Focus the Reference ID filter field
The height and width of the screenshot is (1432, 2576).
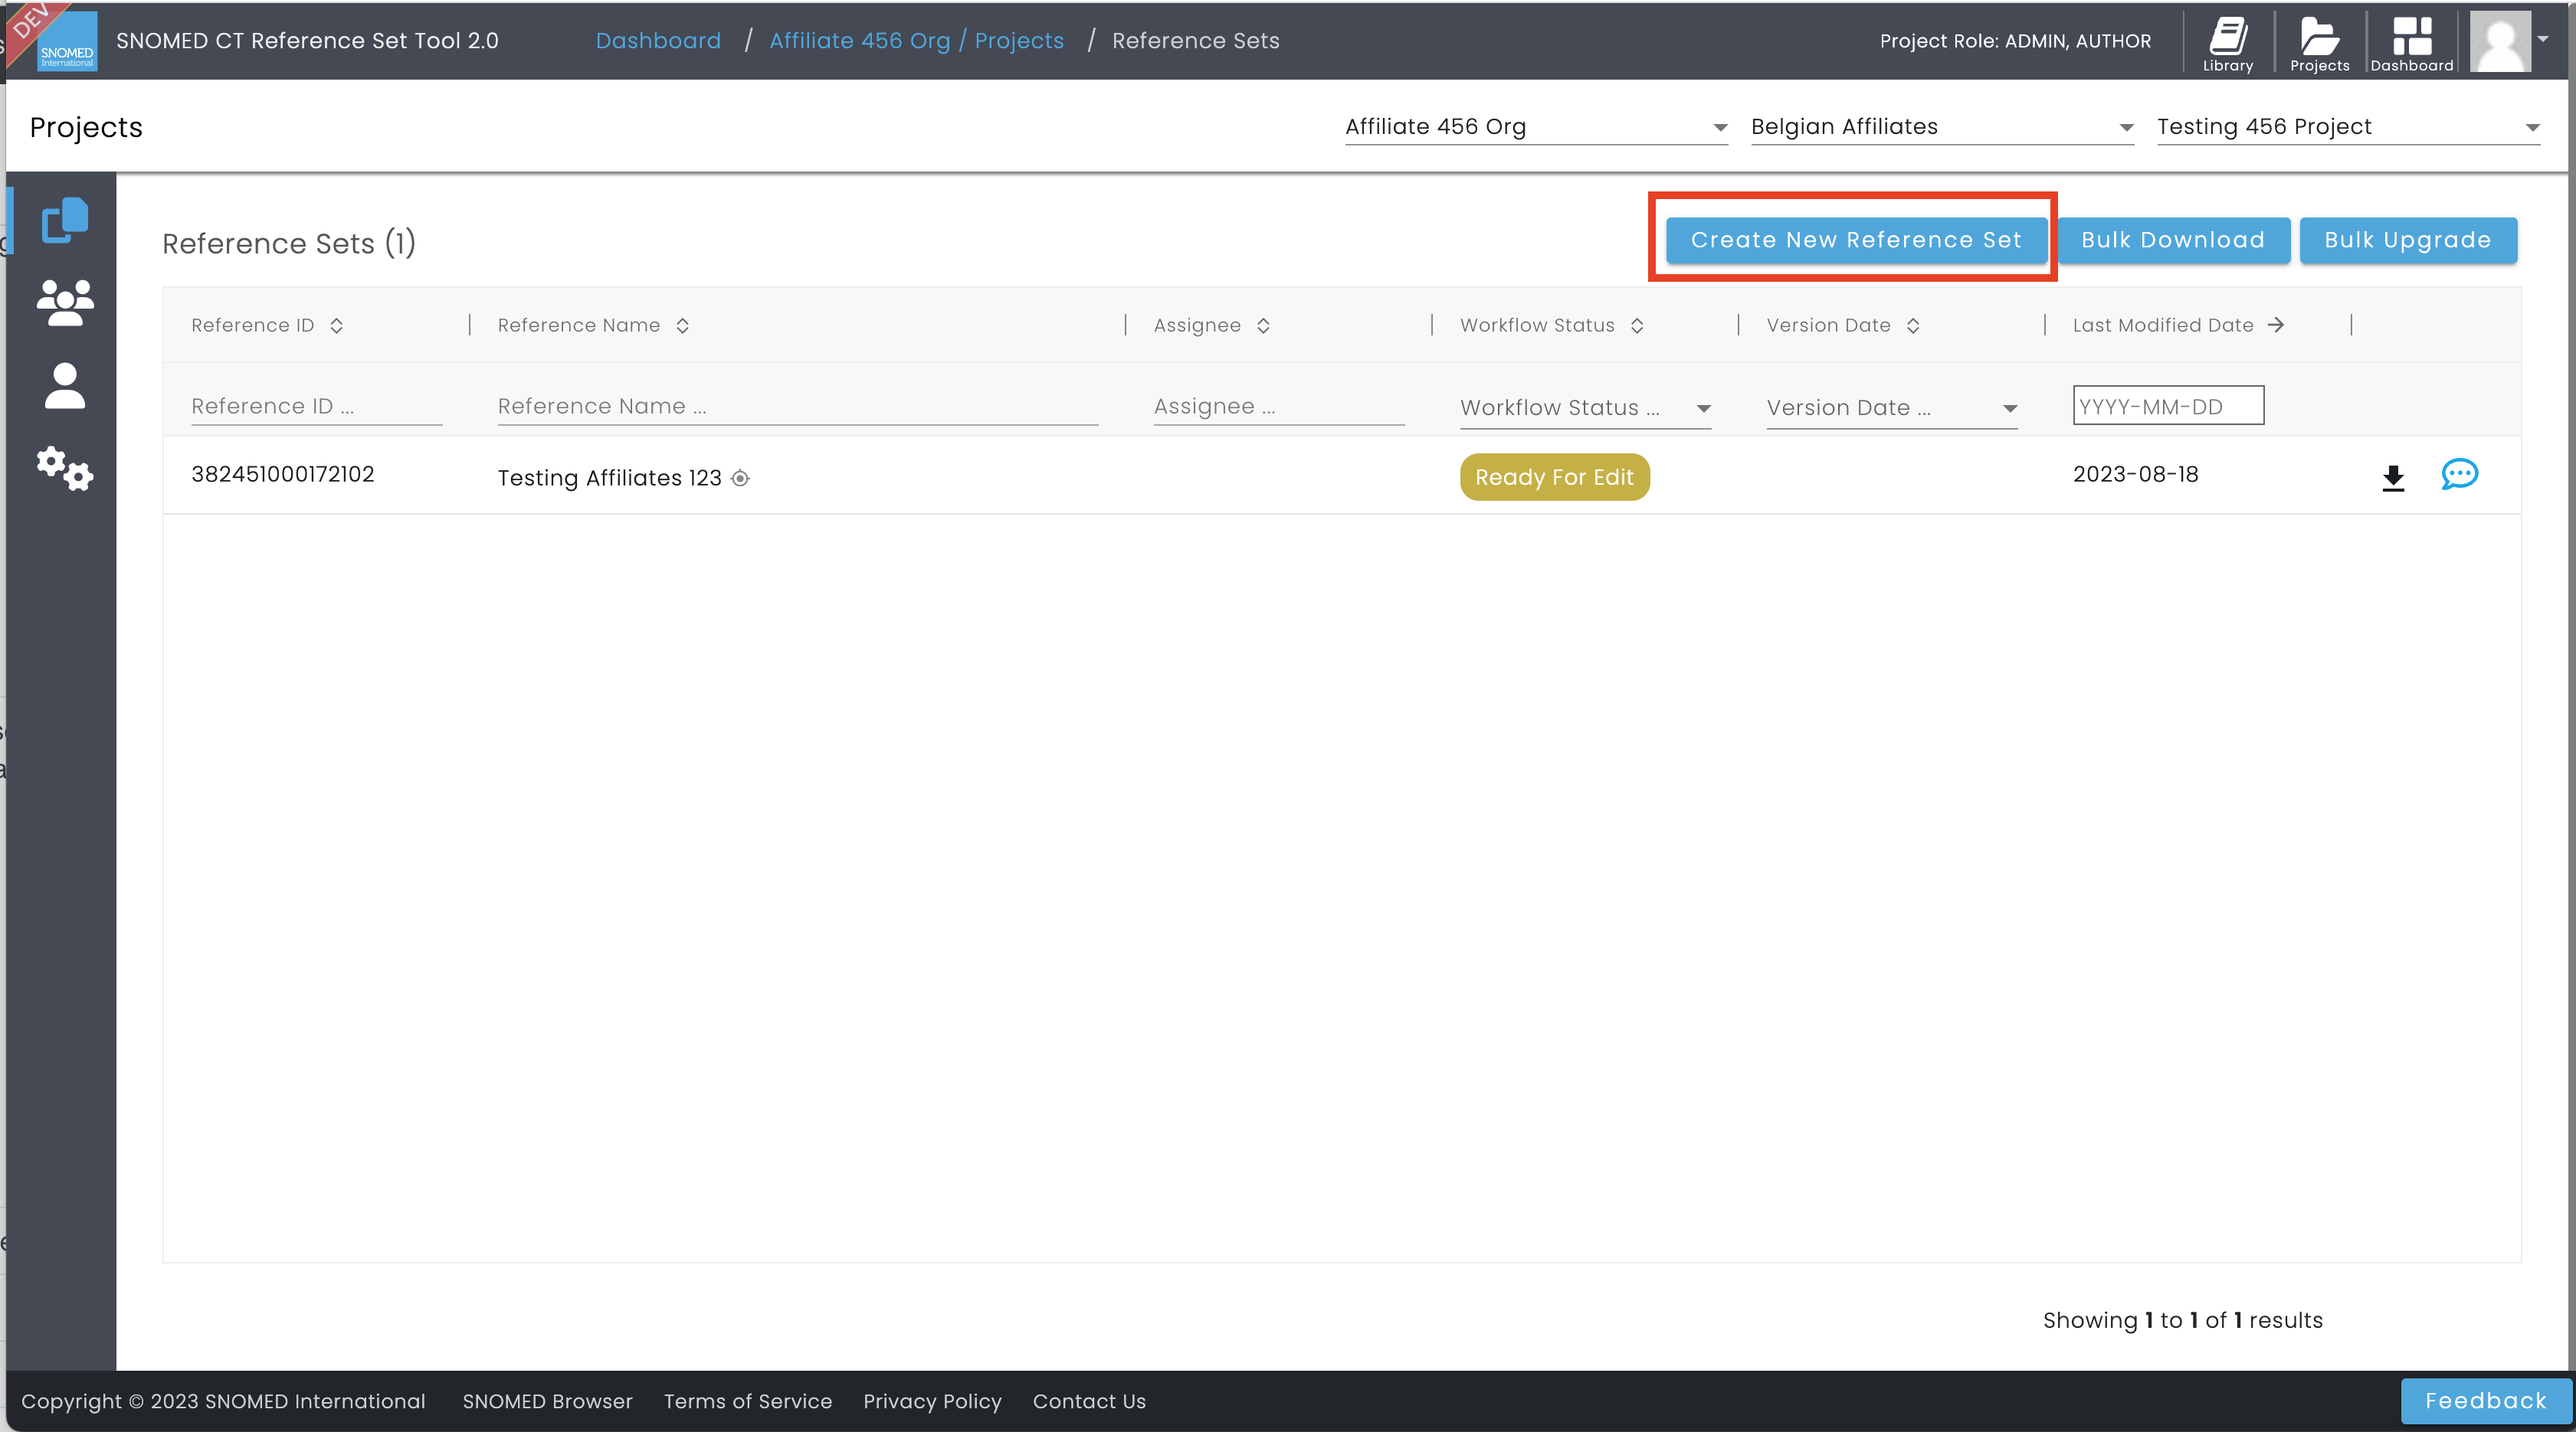[316, 407]
